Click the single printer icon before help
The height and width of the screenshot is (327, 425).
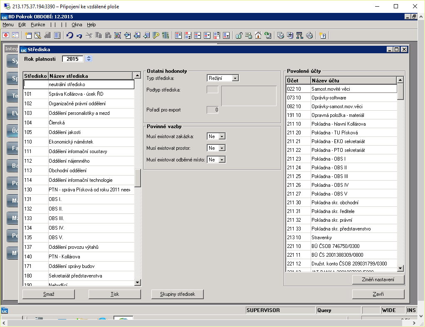[309, 35]
